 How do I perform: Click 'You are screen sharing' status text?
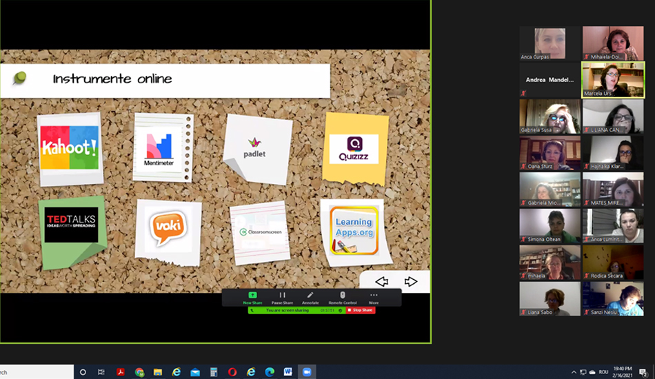pos(288,311)
